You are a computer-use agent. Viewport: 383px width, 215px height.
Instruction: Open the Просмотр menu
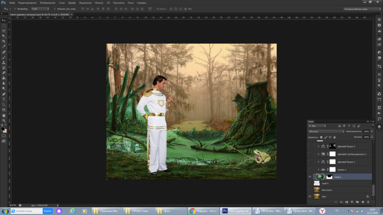(x=119, y=3)
